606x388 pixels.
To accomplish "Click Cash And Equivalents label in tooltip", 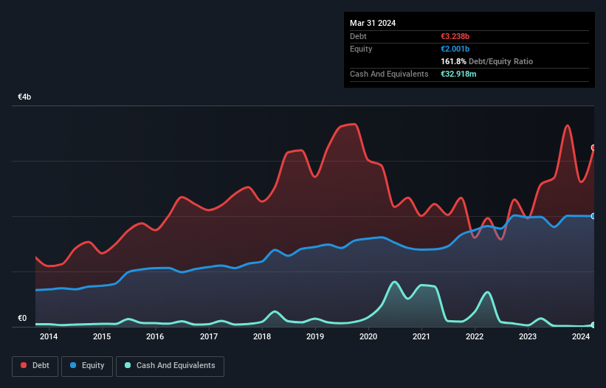I will click(x=389, y=74).
